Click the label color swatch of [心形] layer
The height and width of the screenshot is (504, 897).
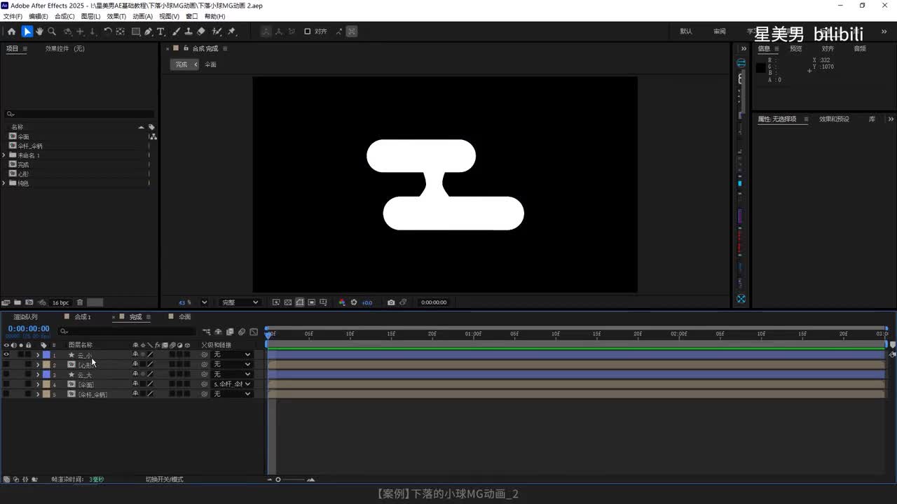pyautogui.click(x=46, y=365)
